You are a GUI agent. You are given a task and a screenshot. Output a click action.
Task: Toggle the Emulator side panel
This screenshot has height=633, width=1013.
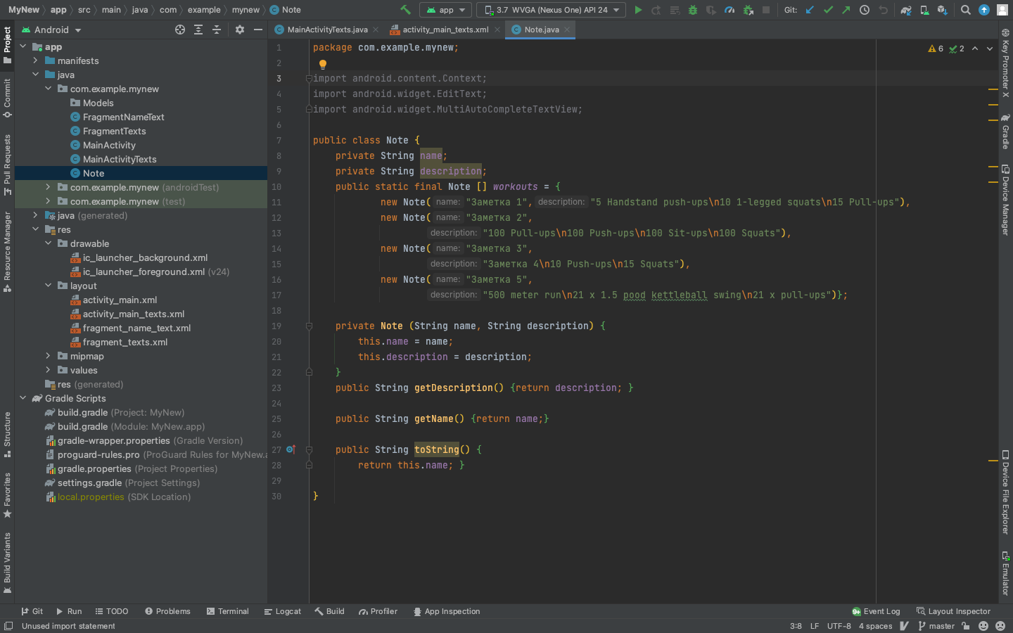(1005, 573)
